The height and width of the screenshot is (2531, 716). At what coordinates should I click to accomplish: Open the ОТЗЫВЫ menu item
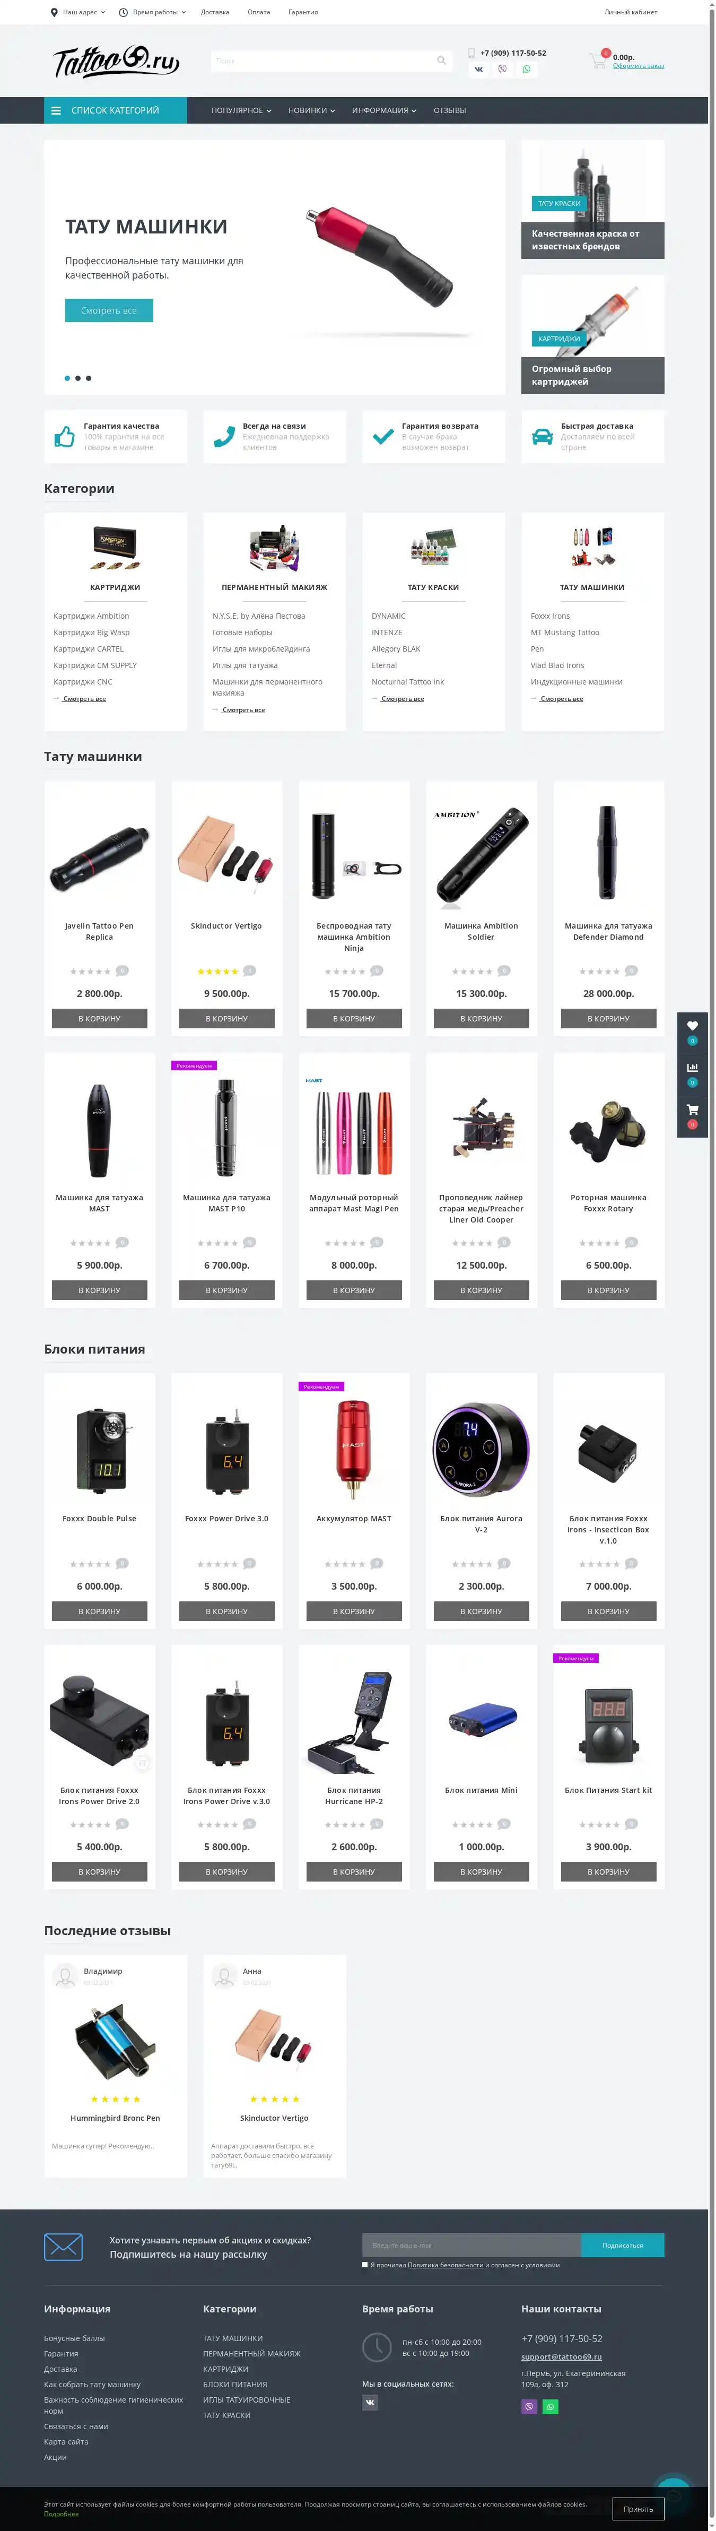coord(450,110)
